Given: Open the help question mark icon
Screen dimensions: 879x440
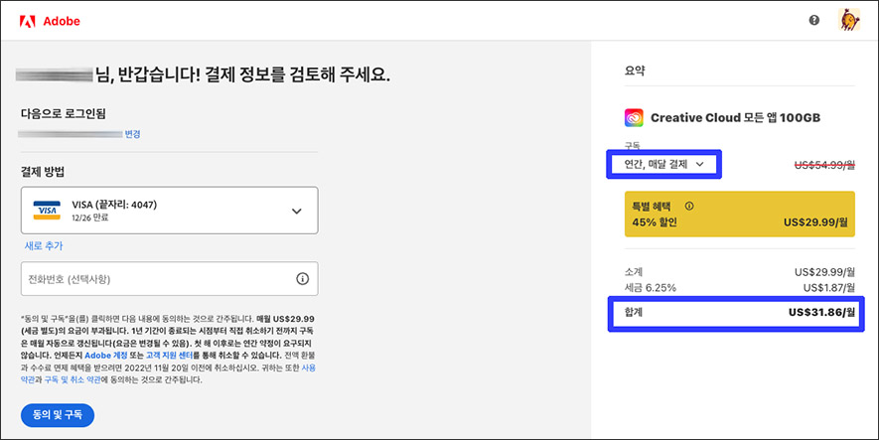Looking at the screenshot, I should tap(814, 20).
